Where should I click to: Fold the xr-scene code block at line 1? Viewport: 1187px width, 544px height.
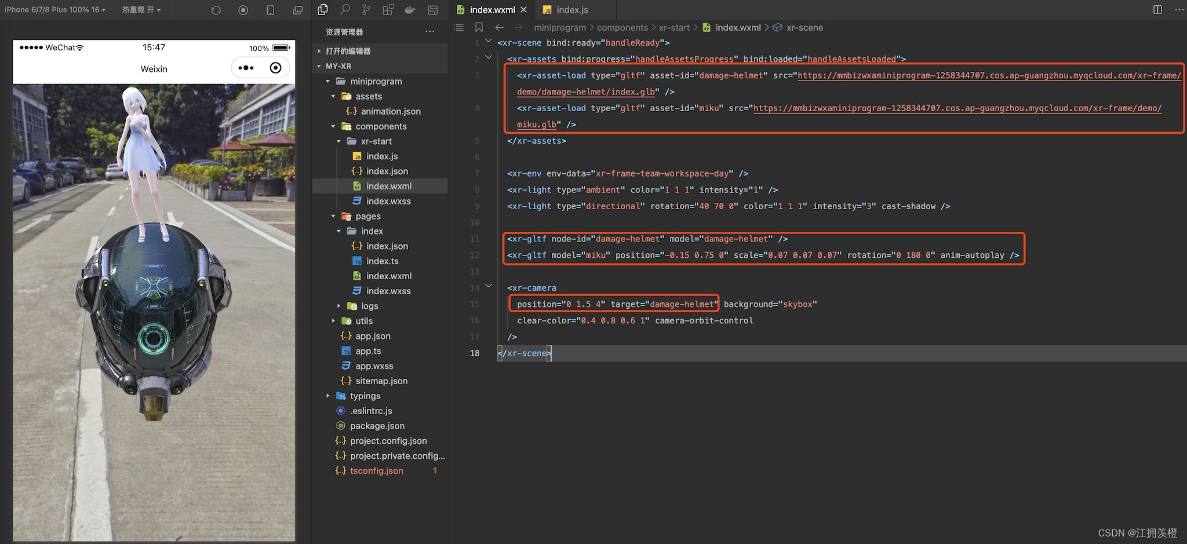pyautogui.click(x=489, y=41)
